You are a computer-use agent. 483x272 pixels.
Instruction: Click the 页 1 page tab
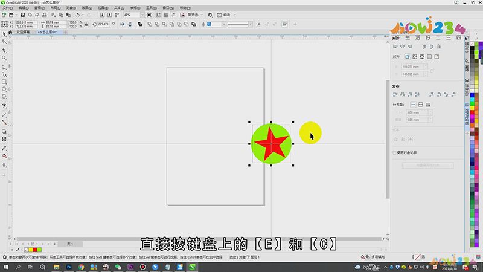coord(70,244)
